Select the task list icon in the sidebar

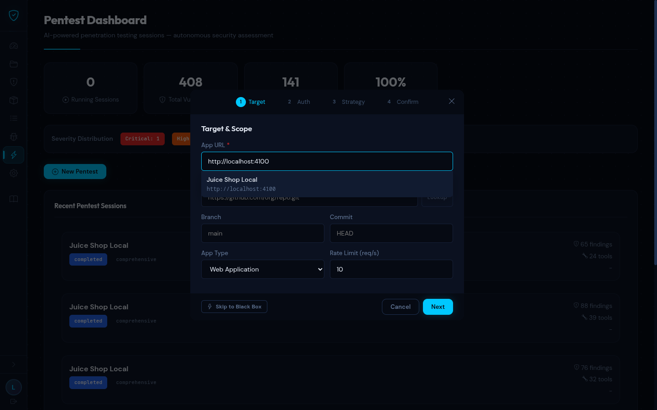pos(13,118)
